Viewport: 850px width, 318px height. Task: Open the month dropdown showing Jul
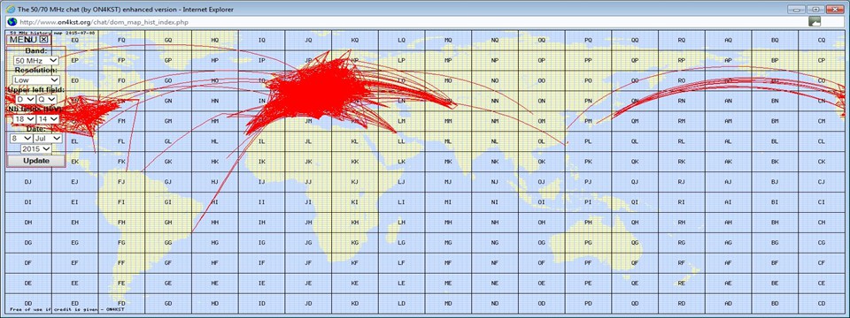48,139
